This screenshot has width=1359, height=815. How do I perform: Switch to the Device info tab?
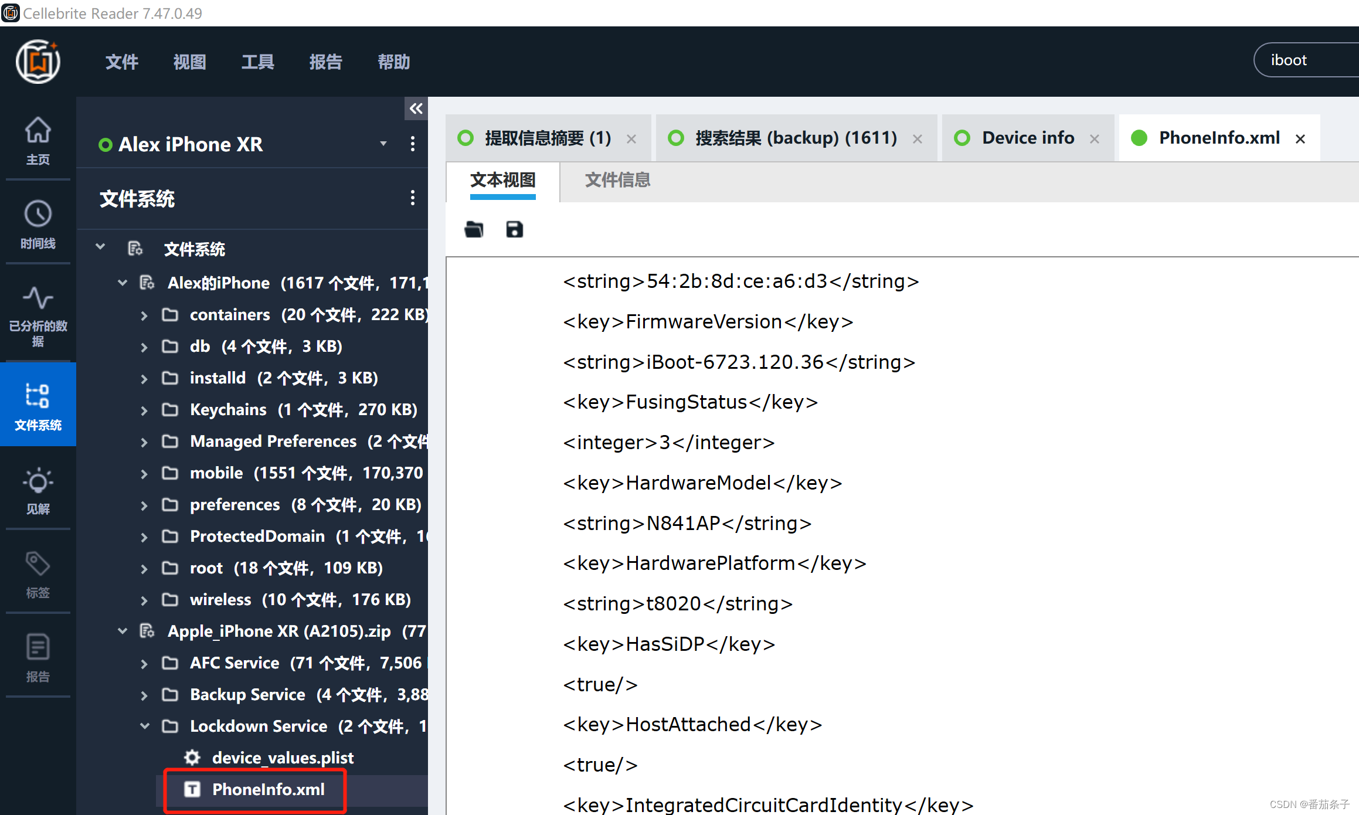(x=1028, y=138)
